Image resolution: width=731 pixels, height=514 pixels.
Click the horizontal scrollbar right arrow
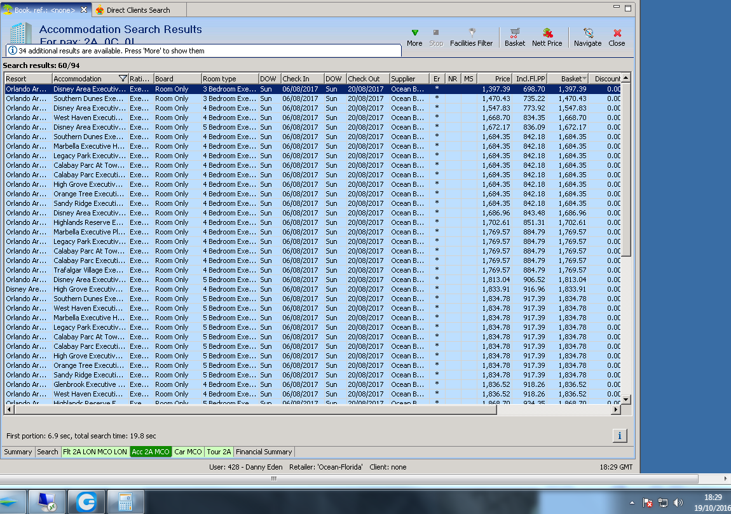pyautogui.click(x=615, y=410)
